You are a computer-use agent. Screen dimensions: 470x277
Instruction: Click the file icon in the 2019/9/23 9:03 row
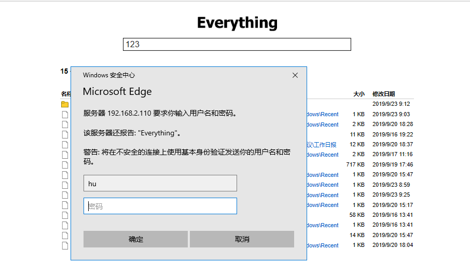click(65, 115)
